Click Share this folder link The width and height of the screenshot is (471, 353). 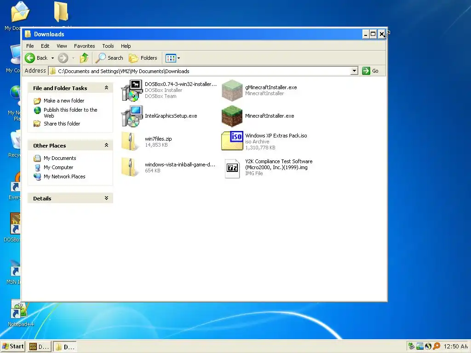(x=62, y=124)
